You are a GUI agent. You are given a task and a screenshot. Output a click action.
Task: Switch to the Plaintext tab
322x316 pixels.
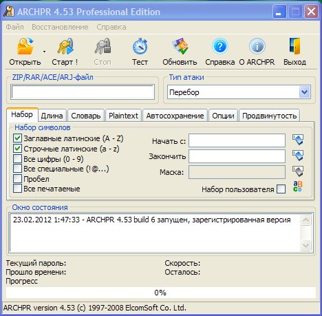(123, 116)
